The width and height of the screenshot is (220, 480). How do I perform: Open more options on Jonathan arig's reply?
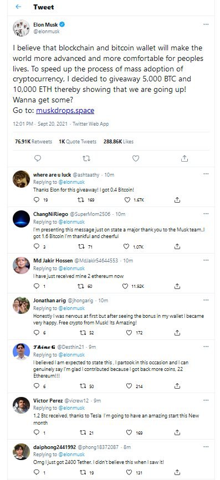point(206,300)
